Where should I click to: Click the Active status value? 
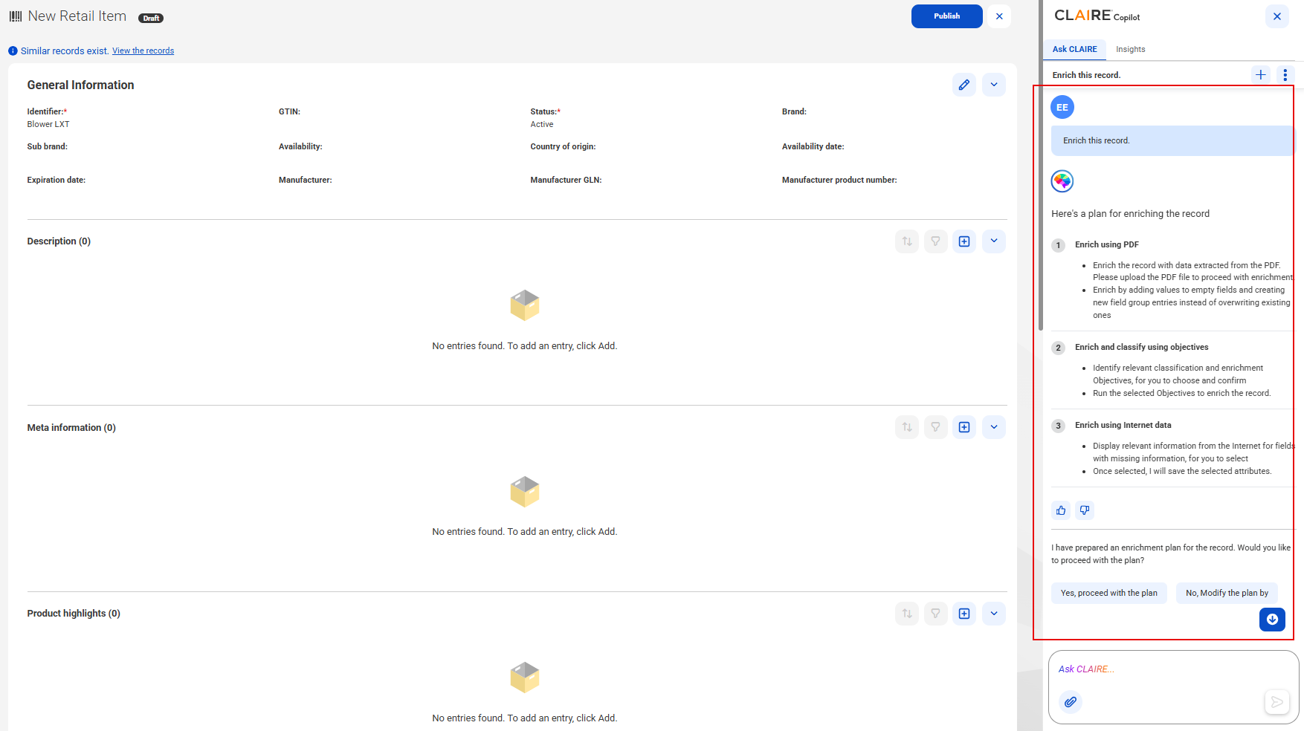coord(542,124)
